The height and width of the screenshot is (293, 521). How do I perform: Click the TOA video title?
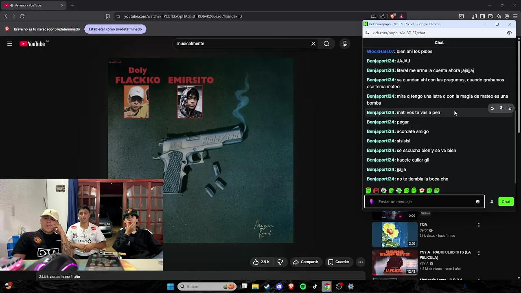point(423,225)
